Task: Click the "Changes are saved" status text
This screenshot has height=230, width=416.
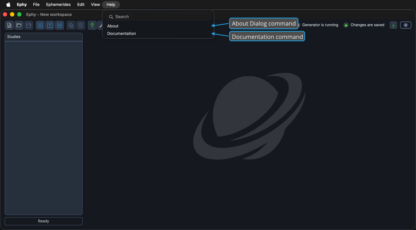Action: click(367, 25)
